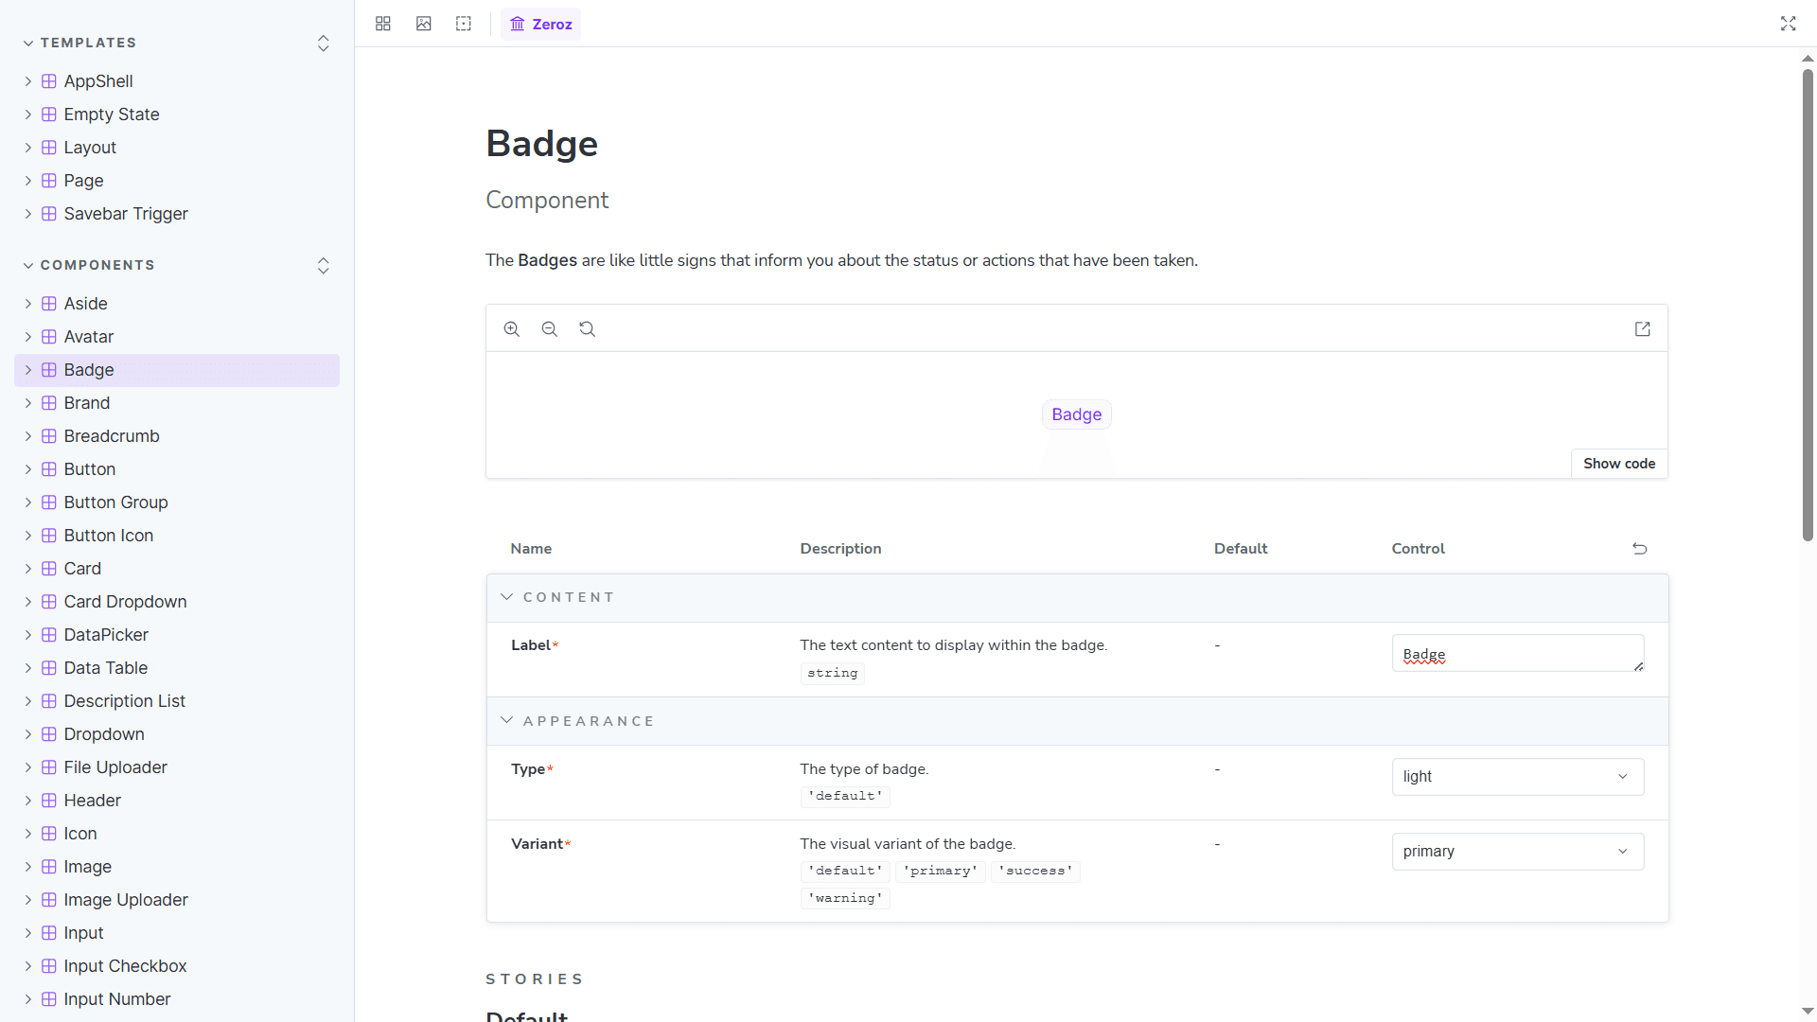This screenshot has width=1817, height=1022.
Task: Zoom in on the Badge preview
Action: 512,329
